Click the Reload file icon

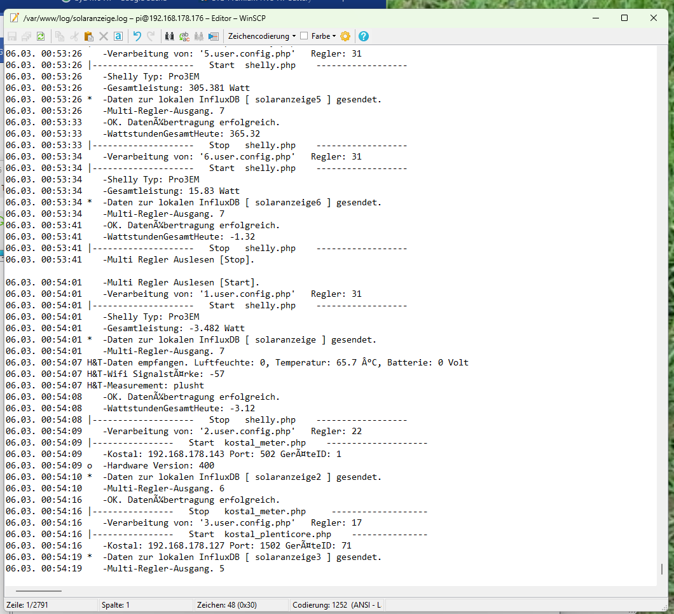(41, 37)
